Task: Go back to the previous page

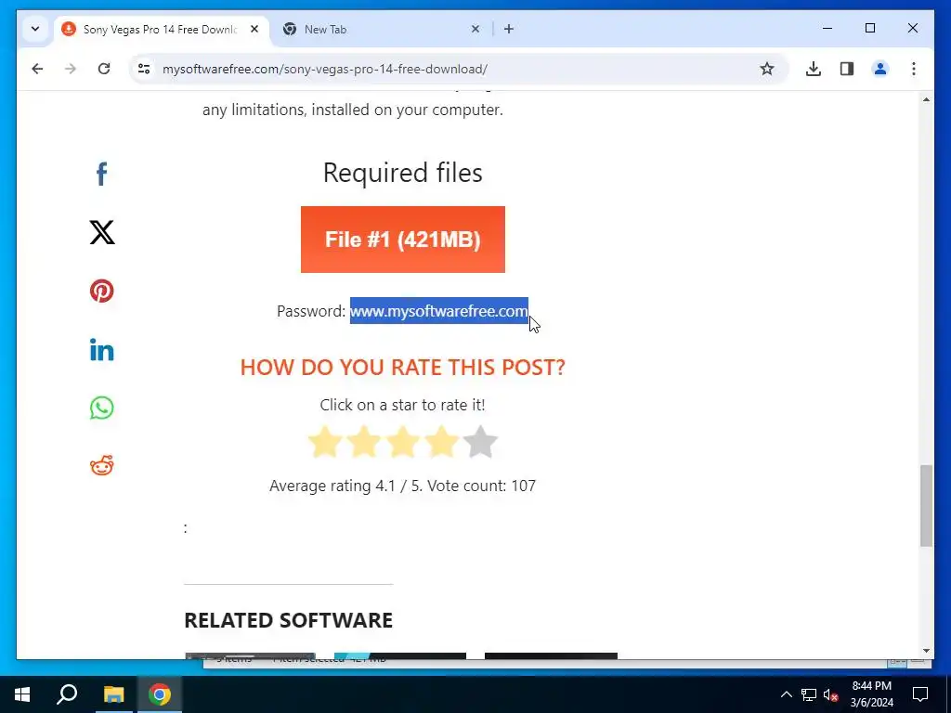Action: 37,69
